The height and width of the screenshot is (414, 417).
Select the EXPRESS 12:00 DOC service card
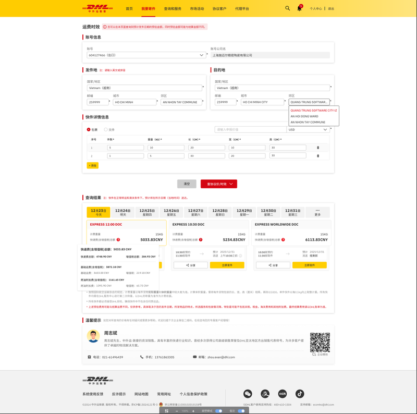click(127, 233)
